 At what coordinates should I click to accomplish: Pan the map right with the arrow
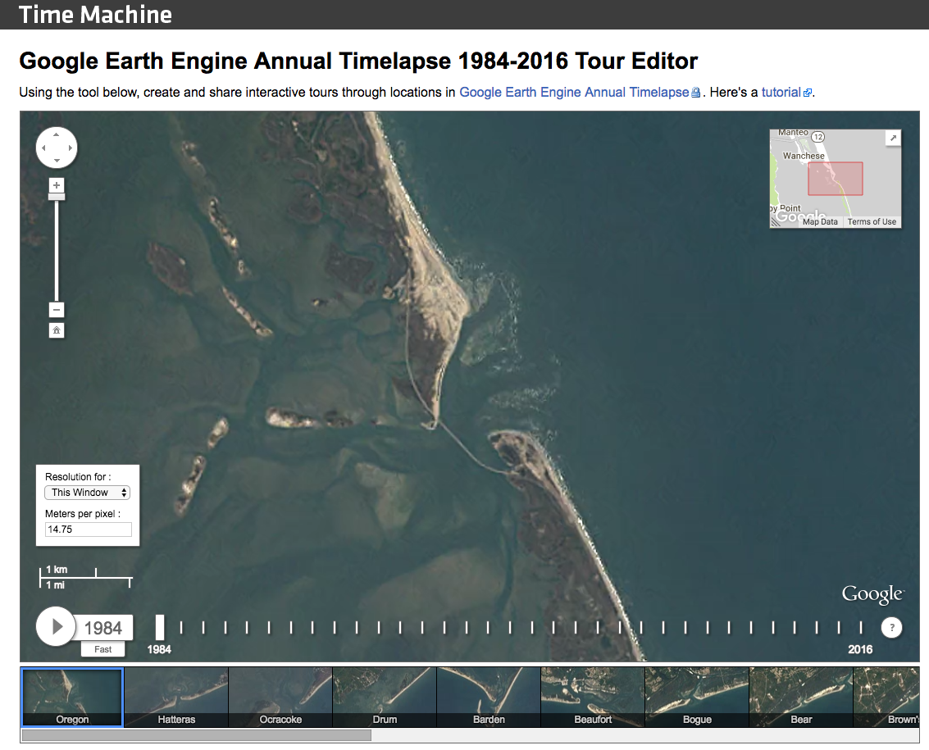pos(70,148)
